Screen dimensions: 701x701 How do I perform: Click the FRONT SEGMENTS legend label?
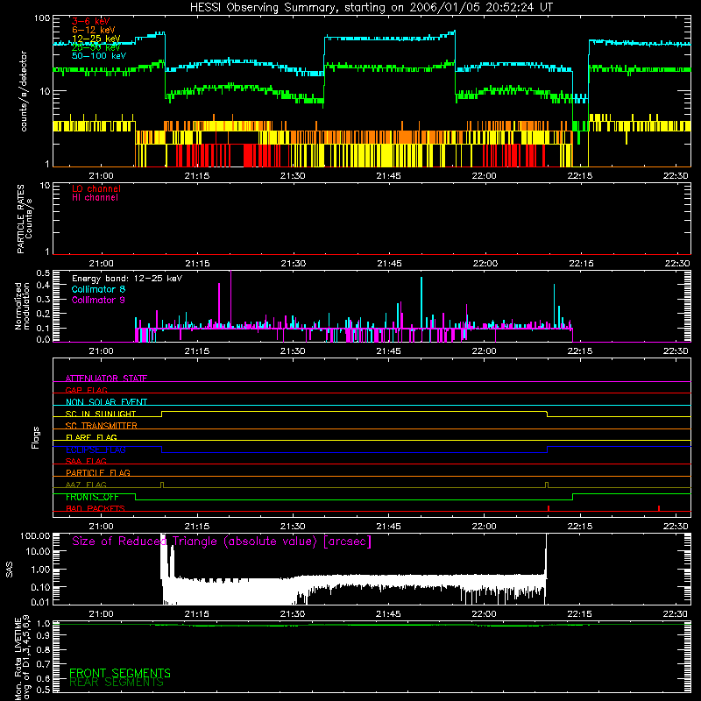(x=120, y=673)
